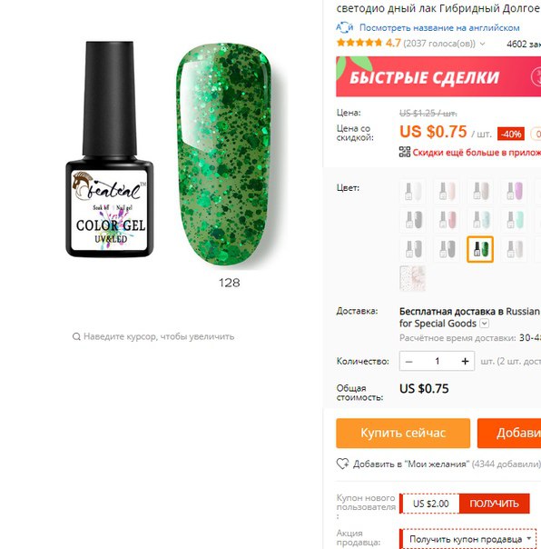Screen dimensions: 541x549
Task: Pick the mint color swatch in second row
Action: (x=514, y=220)
